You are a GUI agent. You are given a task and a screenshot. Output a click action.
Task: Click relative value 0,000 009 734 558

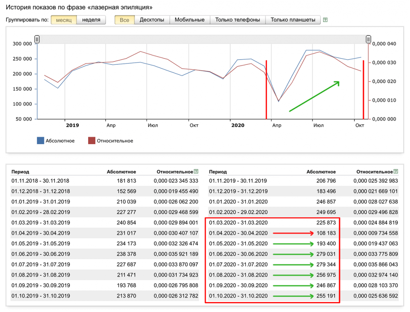pyautogui.click(x=376, y=233)
